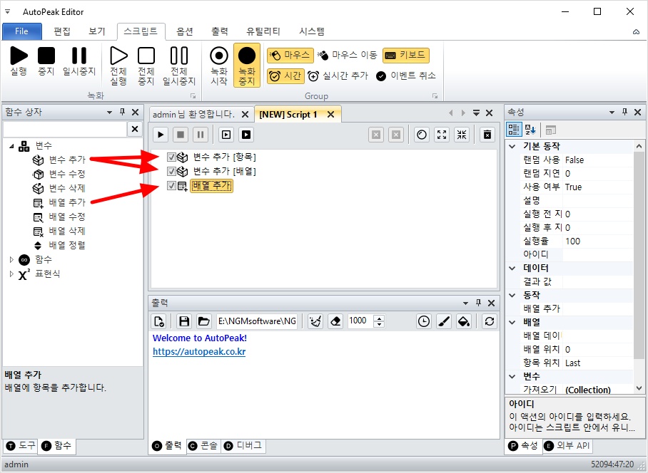The width and height of the screenshot is (648, 473).
Task: Open the 함수 상자 panel options dropdown
Action: pyautogui.click(x=109, y=112)
